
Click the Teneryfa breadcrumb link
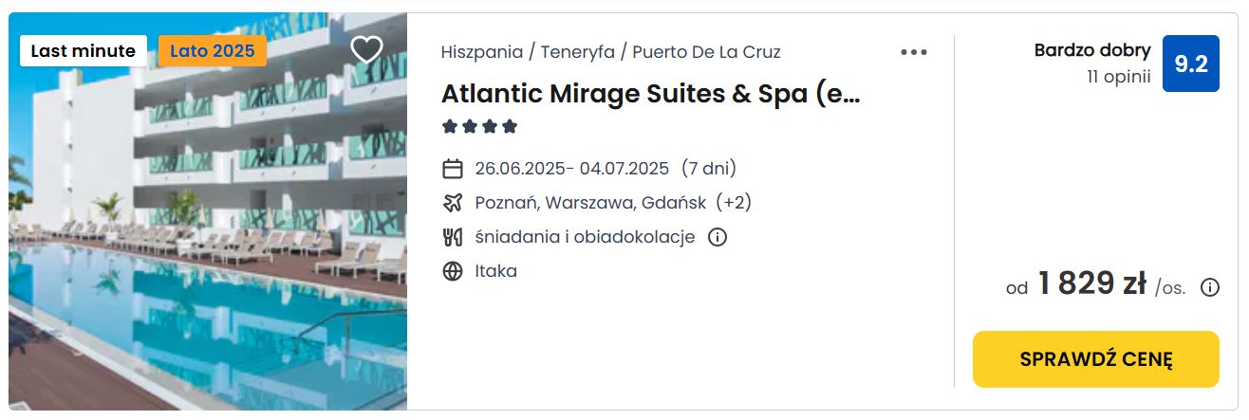tap(577, 52)
